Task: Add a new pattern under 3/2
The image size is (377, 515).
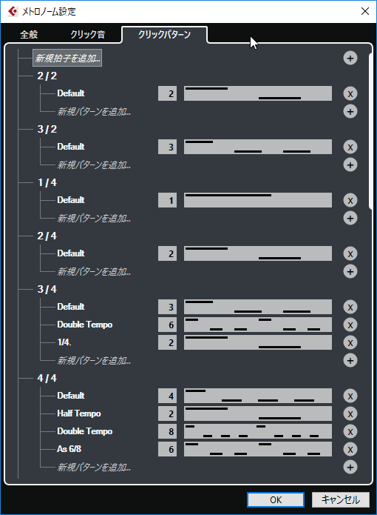Action: coord(350,165)
